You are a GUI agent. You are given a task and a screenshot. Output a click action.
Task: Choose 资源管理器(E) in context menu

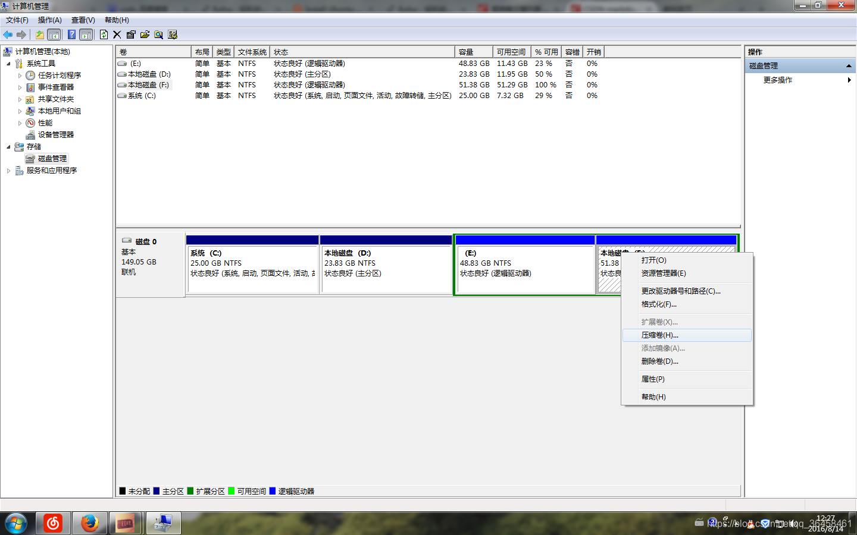(687, 273)
